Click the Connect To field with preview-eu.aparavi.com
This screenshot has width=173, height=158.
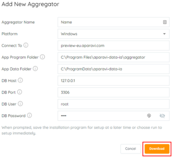(113, 45)
